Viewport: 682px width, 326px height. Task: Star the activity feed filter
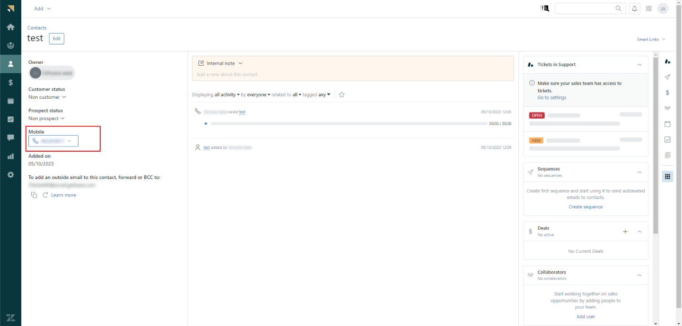click(342, 94)
